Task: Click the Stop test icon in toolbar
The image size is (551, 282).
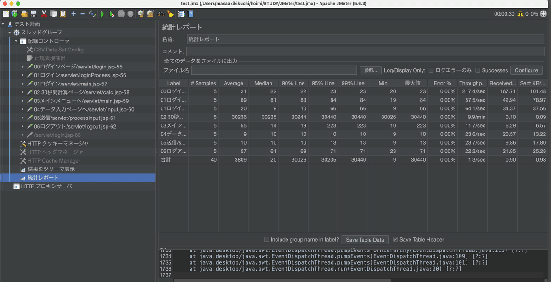Action: (x=122, y=14)
